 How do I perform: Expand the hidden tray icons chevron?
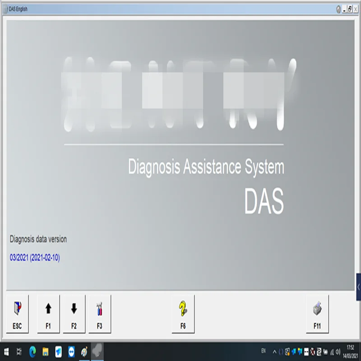click(274, 352)
